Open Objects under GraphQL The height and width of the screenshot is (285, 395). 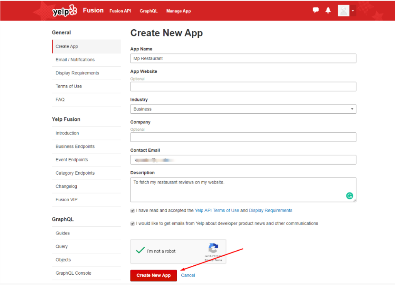[86, 260]
